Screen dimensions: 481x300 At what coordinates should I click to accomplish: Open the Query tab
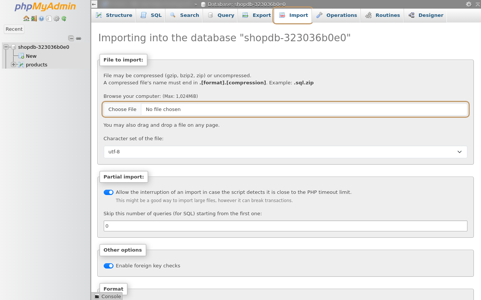[221, 15]
